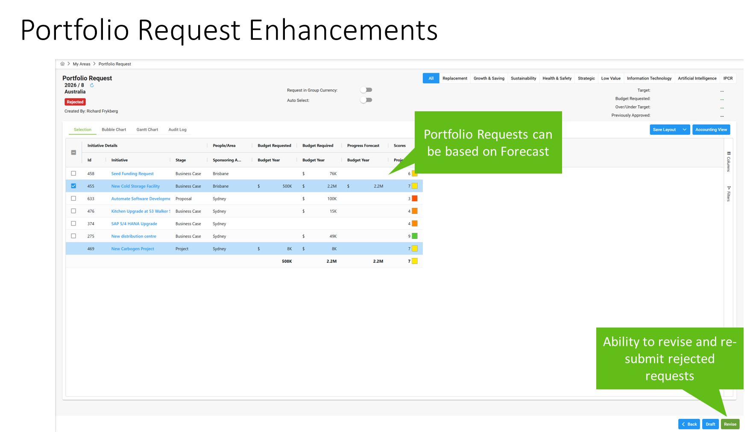Click the orange score indicator for SAP S/4 HANA Upgrade
The image size is (750, 432).
[414, 223]
